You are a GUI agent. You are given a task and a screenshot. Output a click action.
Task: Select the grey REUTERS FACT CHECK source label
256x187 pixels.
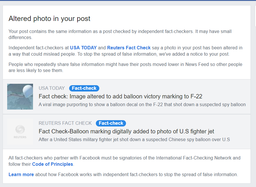pyautogui.click(x=65, y=123)
